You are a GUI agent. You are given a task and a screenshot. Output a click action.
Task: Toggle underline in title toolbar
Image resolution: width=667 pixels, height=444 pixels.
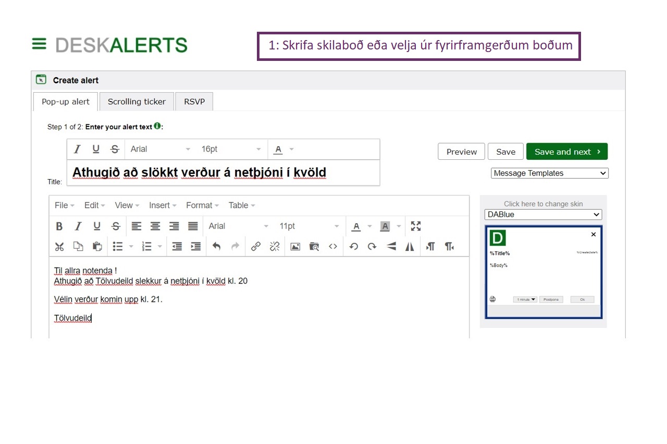[x=96, y=149]
